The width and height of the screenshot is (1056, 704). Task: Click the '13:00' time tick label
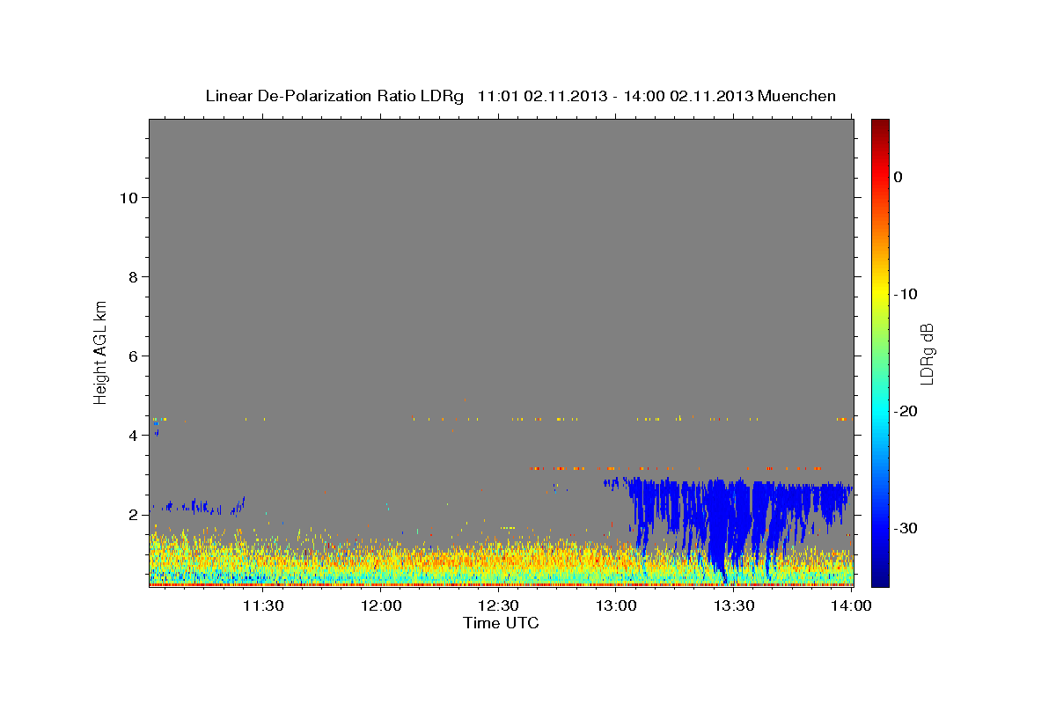(x=616, y=605)
